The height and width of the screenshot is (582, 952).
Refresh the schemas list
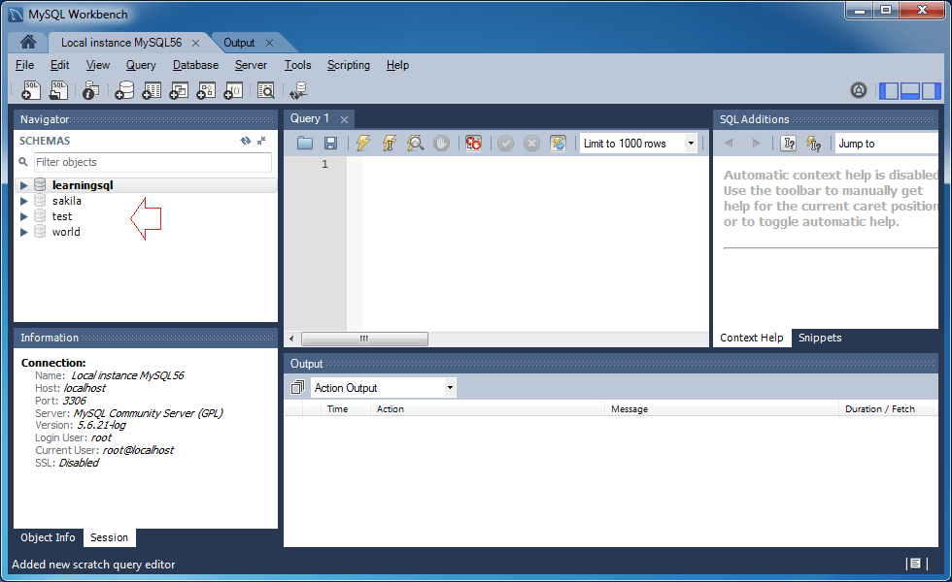click(245, 141)
